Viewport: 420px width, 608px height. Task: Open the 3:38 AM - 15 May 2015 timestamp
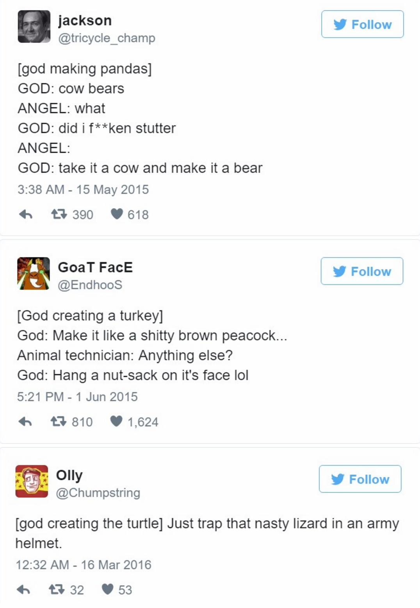[x=83, y=190]
